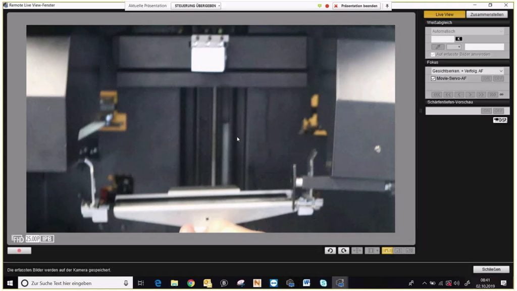Pin the presentation toolbar with pin icon

click(387, 6)
